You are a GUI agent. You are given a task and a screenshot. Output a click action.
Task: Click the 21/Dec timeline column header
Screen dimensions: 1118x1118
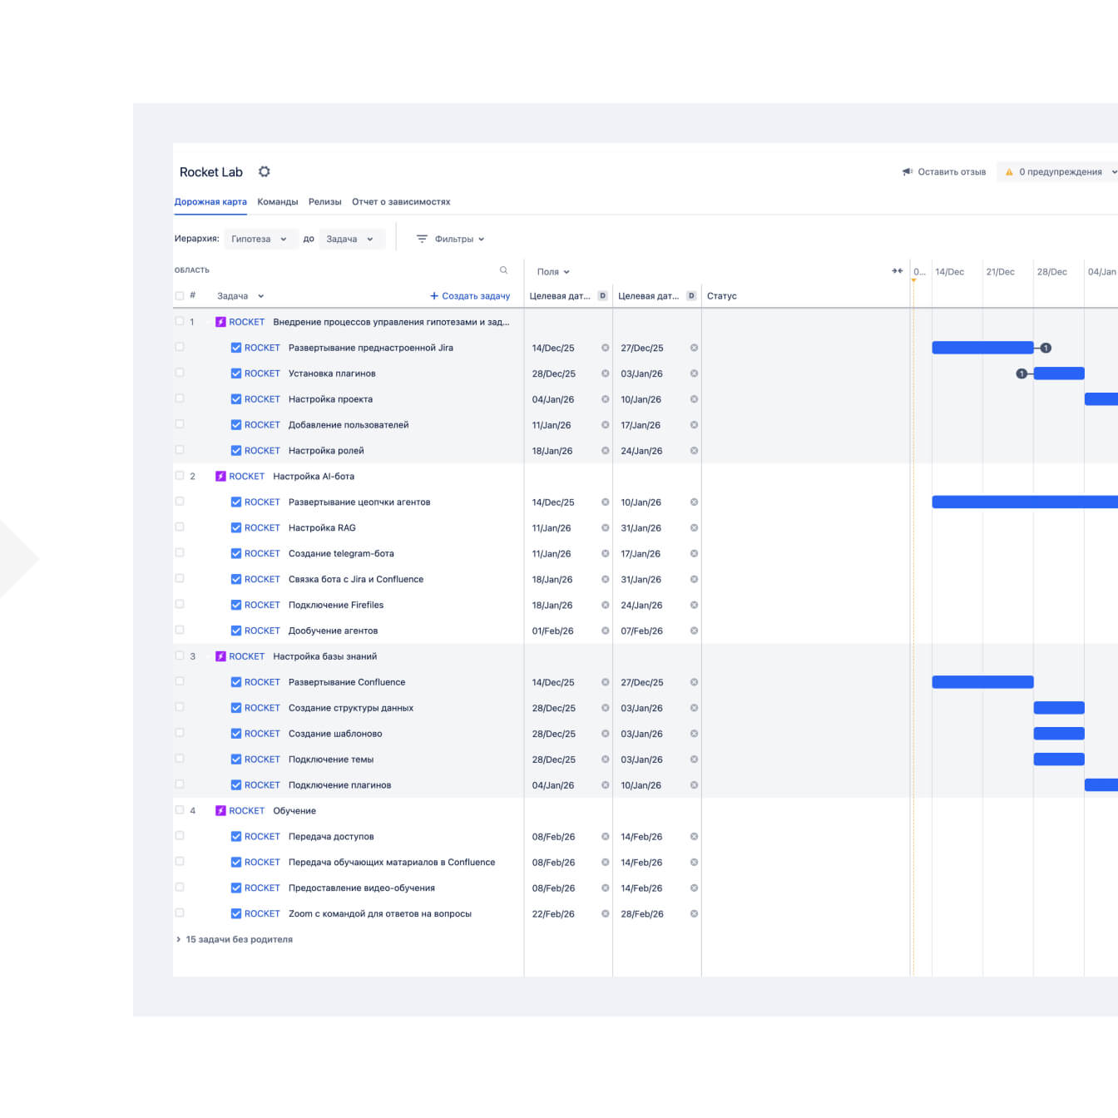pyautogui.click(x=1000, y=272)
